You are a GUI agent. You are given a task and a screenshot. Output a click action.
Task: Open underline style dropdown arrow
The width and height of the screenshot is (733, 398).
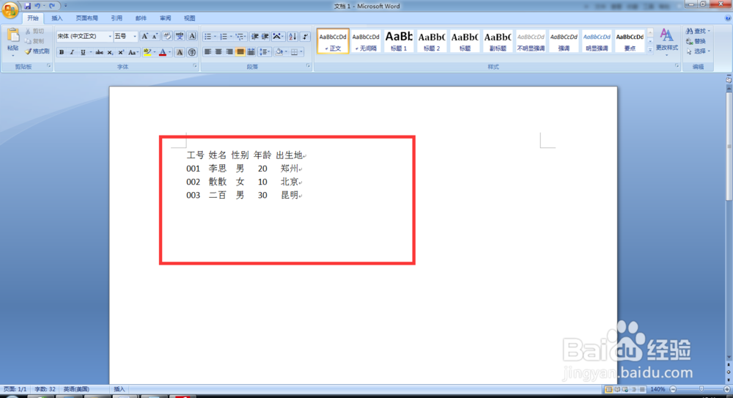[x=91, y=52]
